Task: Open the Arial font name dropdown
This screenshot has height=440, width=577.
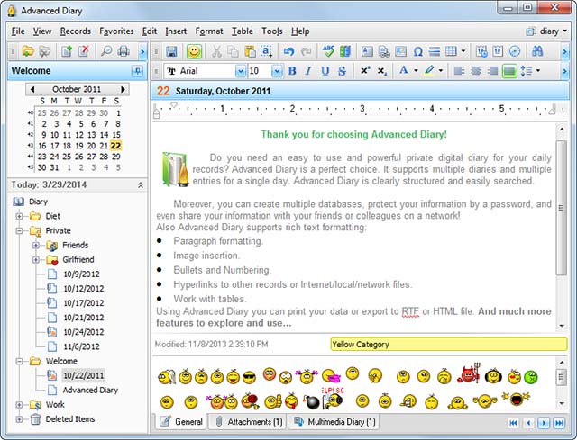Action: (241, 71)
